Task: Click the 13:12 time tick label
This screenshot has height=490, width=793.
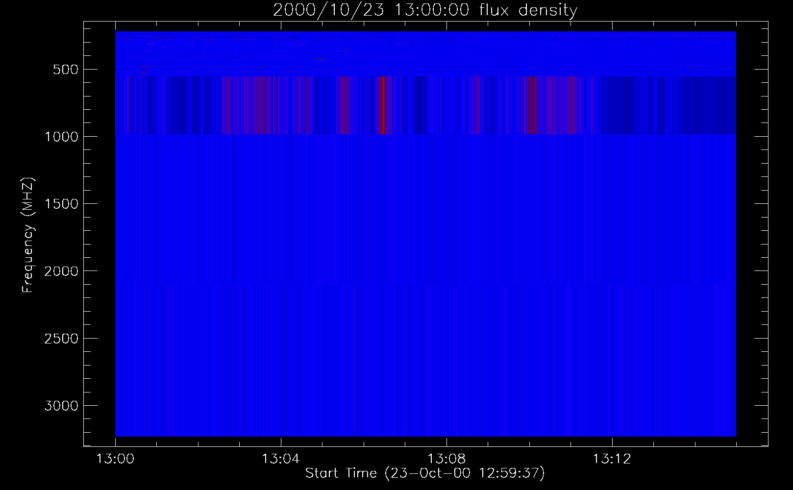Action: pyautogui.click(x=612, y=459)
